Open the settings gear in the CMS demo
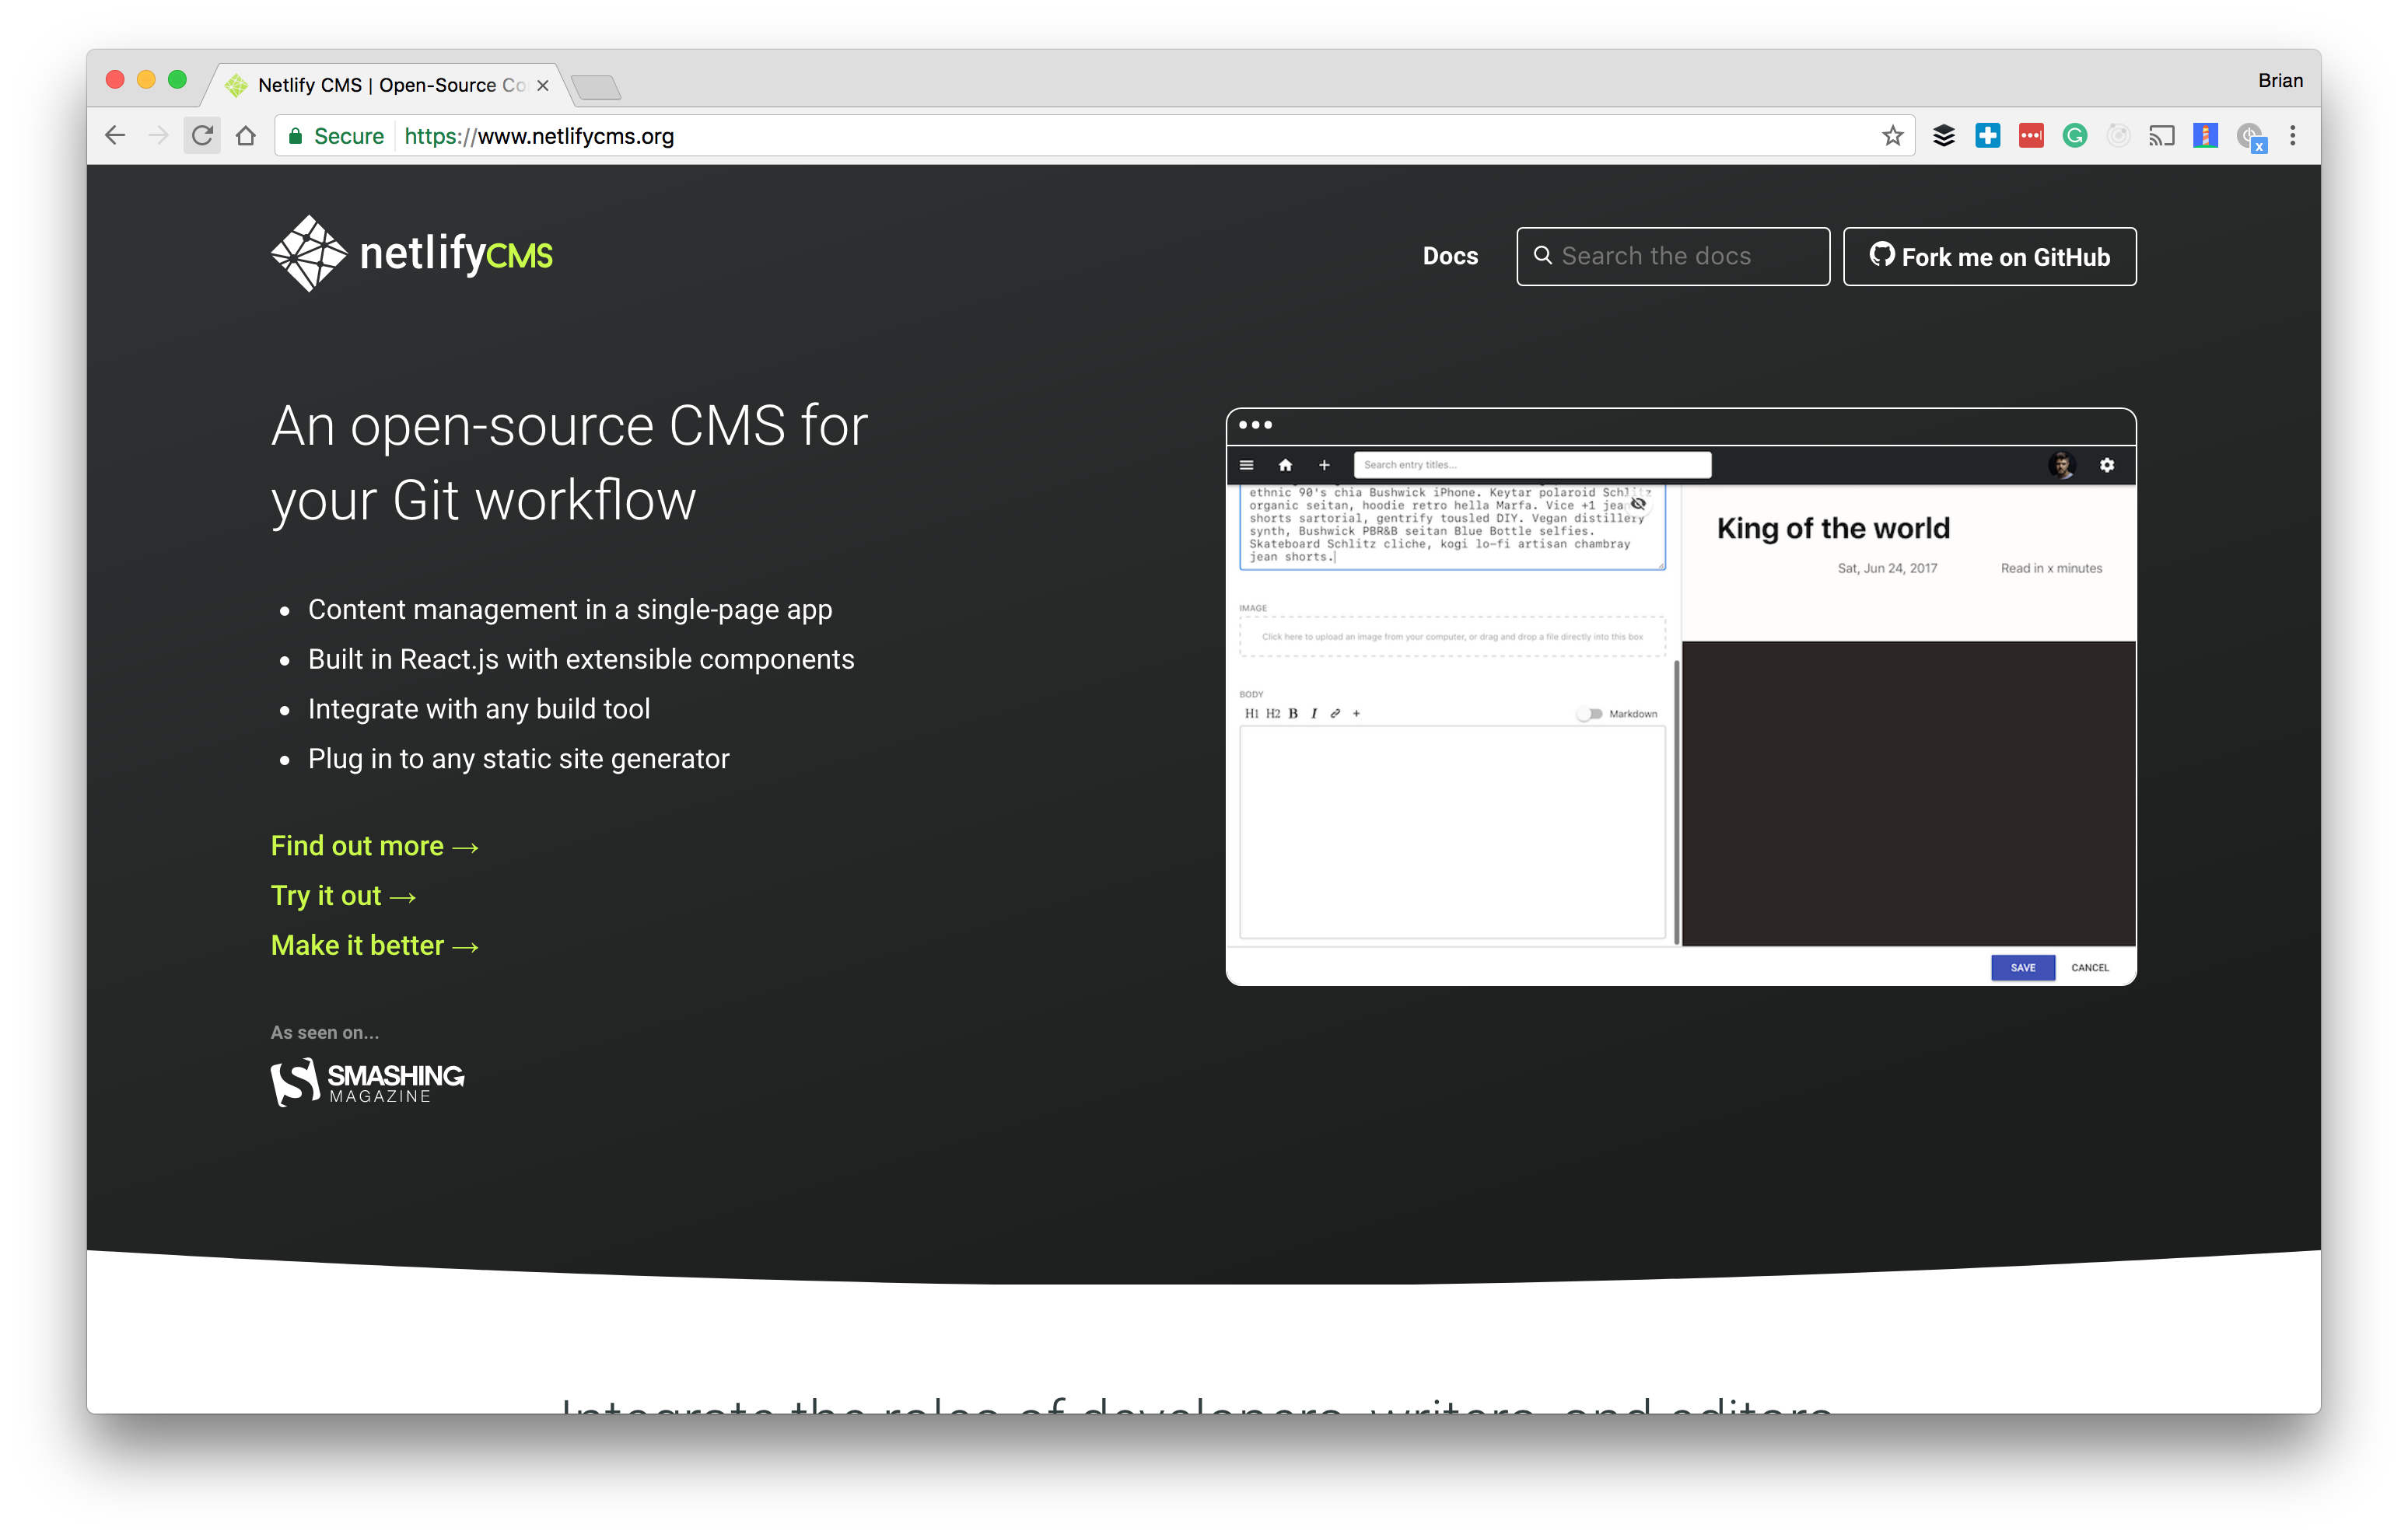 (x=2107, y=465)
